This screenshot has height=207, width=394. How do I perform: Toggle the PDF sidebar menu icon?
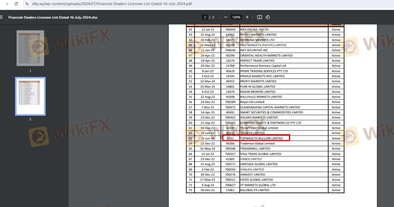(1, 17)
